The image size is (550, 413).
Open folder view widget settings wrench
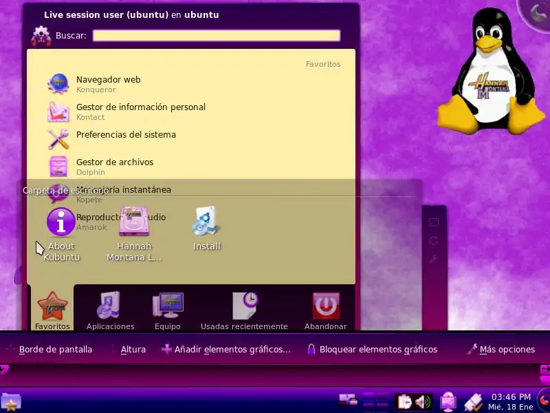pos(434,260)
